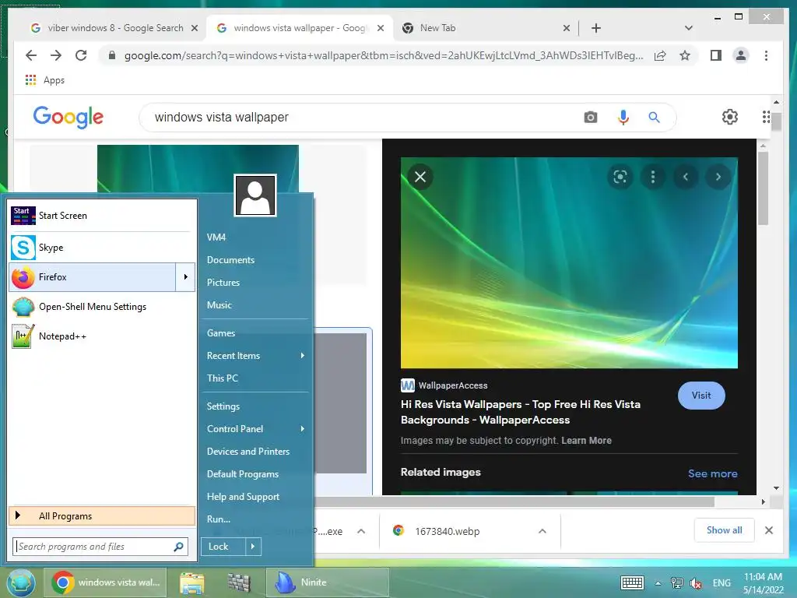Click the Lock button
The height and width of the screenshot is (598, 797).
[223, 547]
